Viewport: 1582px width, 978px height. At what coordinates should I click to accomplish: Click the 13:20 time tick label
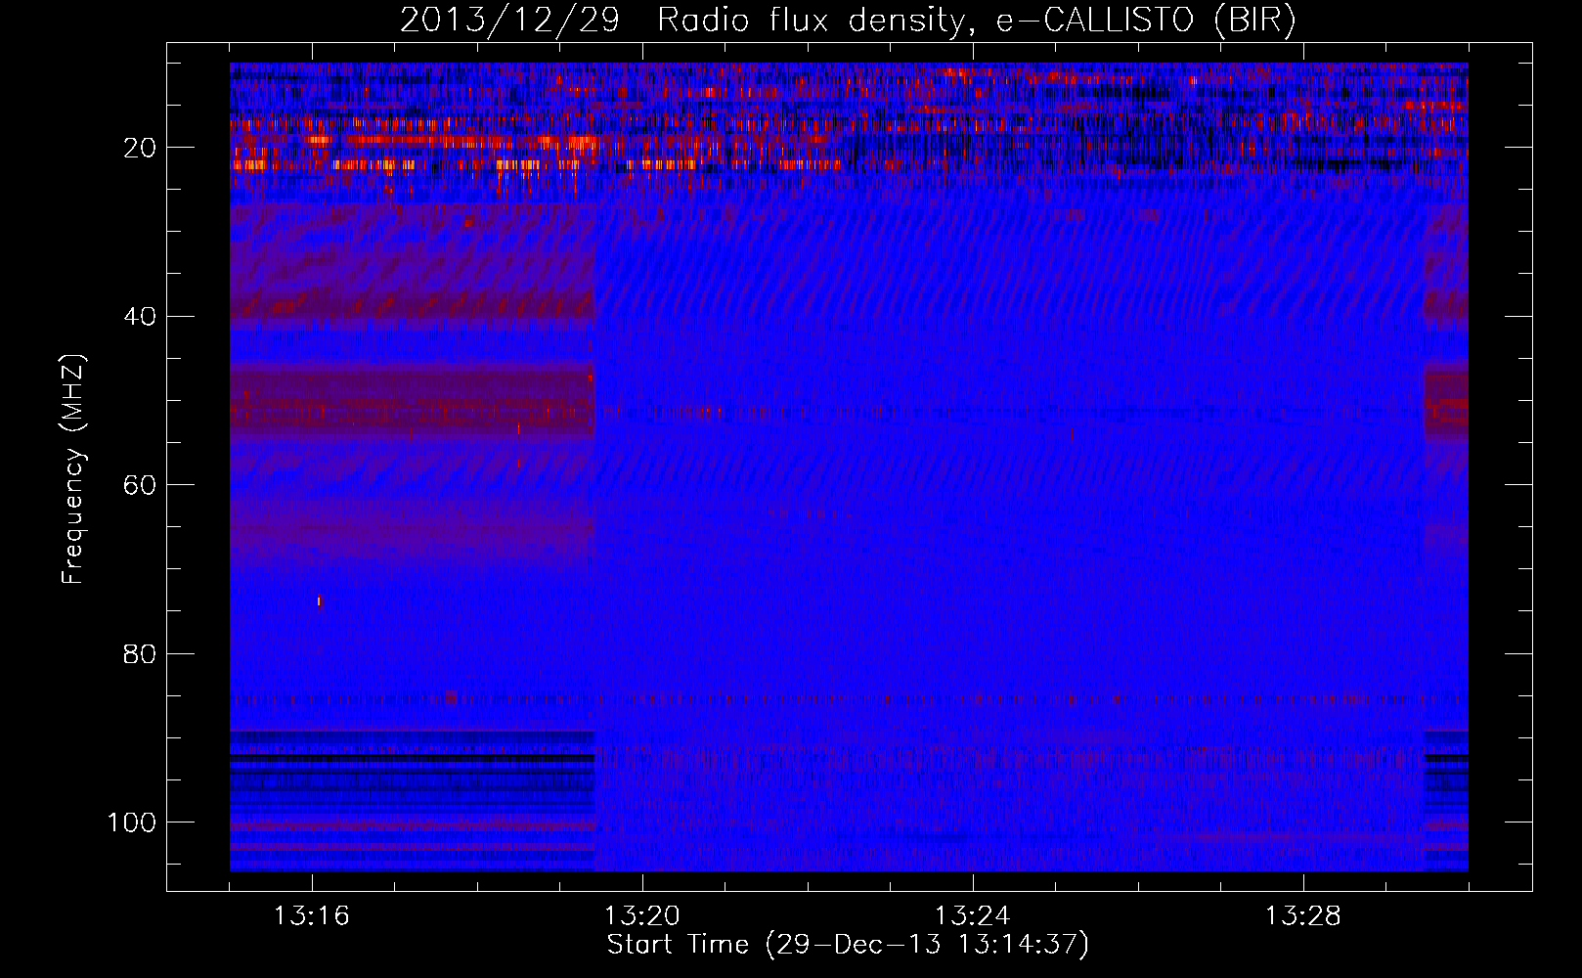click(x=642, y=916)
